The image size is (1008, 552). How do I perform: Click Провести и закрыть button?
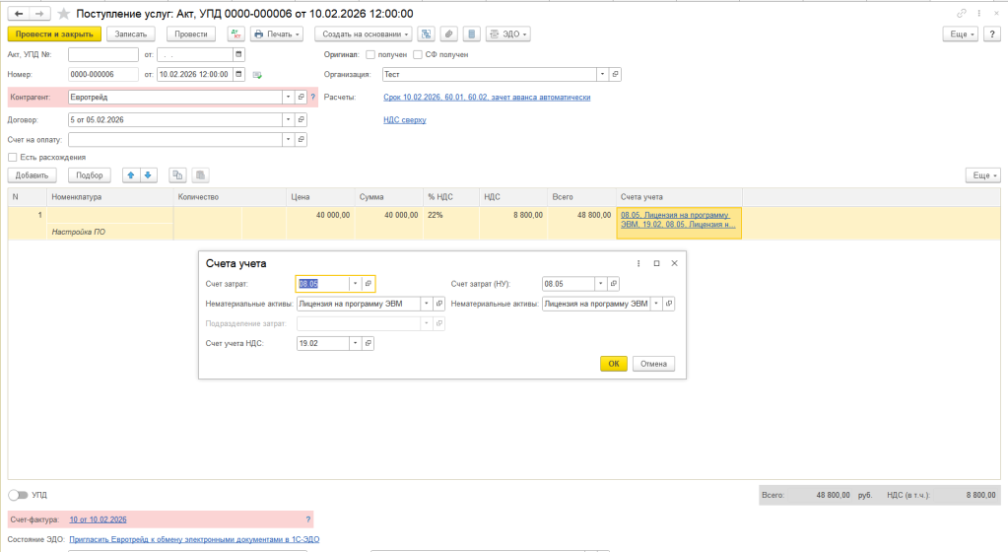(x=54, y=34)
